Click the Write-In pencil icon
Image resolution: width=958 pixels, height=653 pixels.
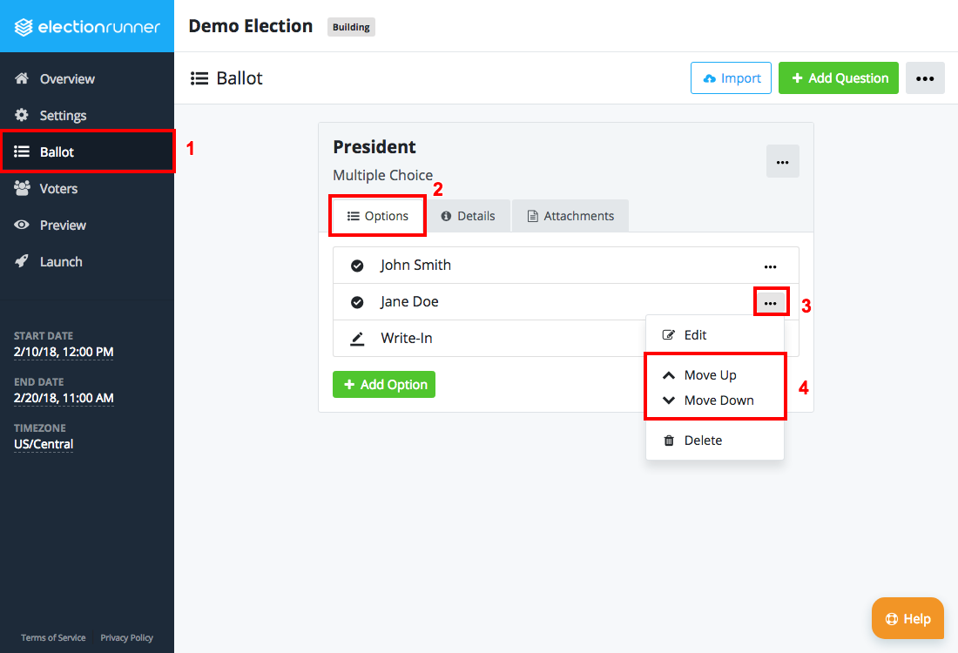tap(357, 339)
